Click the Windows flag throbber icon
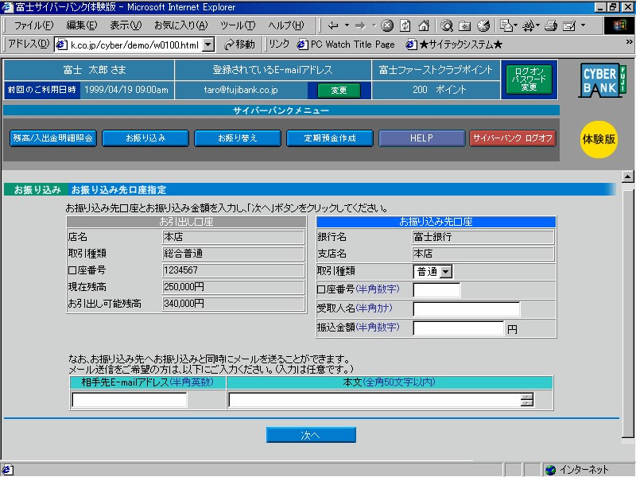The height and width of the screenshot is (477, 636). [619, 25]
